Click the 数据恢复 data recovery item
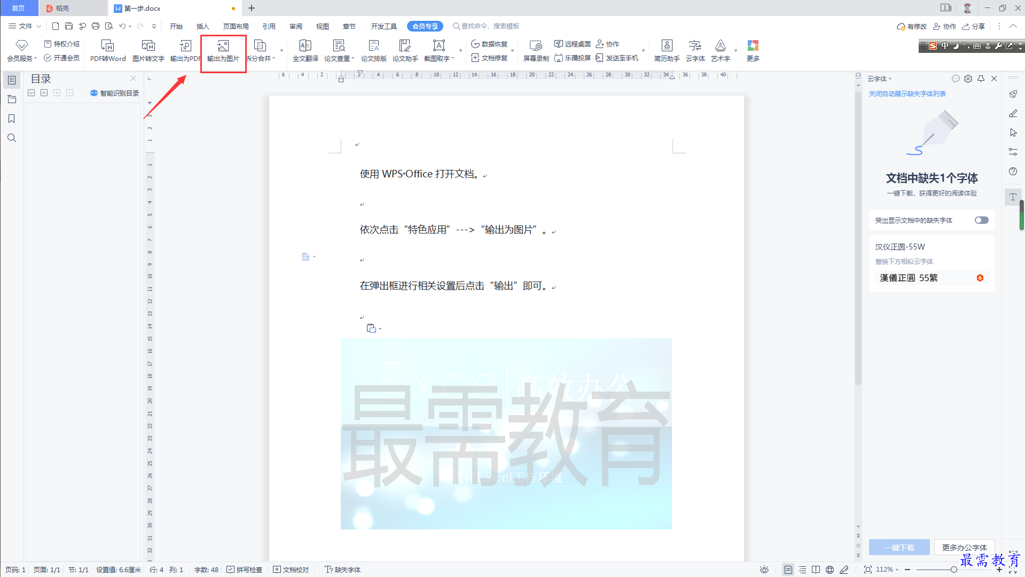Viewport: 1025px width, 577px height. tap(489, 44)
